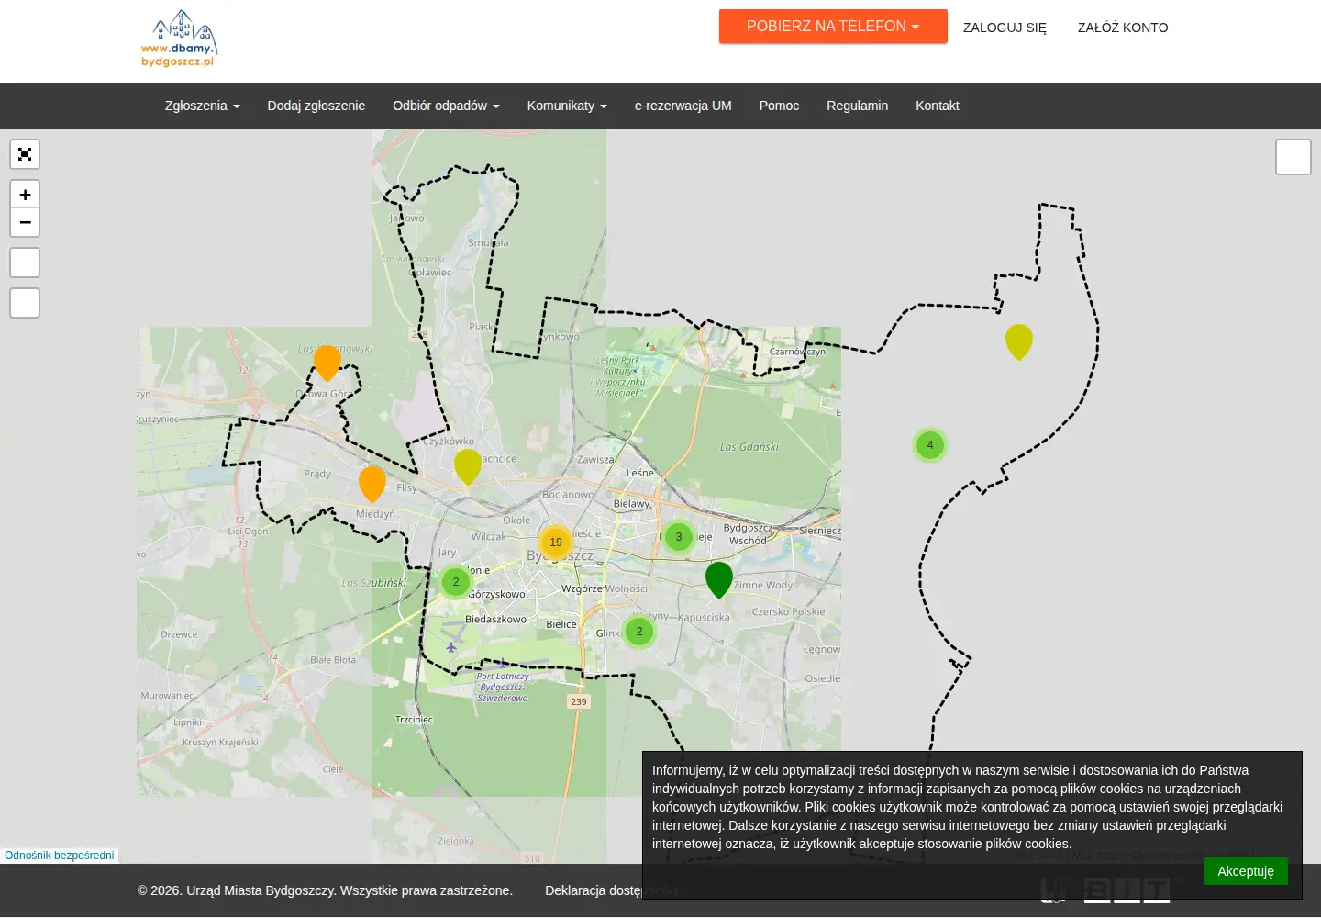Viewport: 1321px width, 918px height.
Task: Open the Pomoc page
Action: click(779, 106)
